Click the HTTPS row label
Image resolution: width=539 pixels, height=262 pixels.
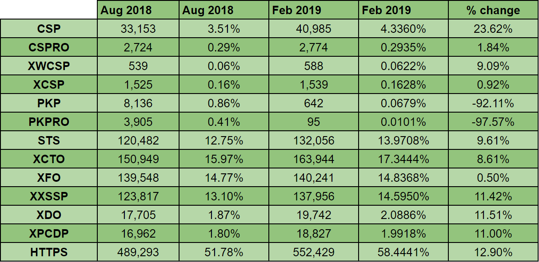tap(49, 252)
